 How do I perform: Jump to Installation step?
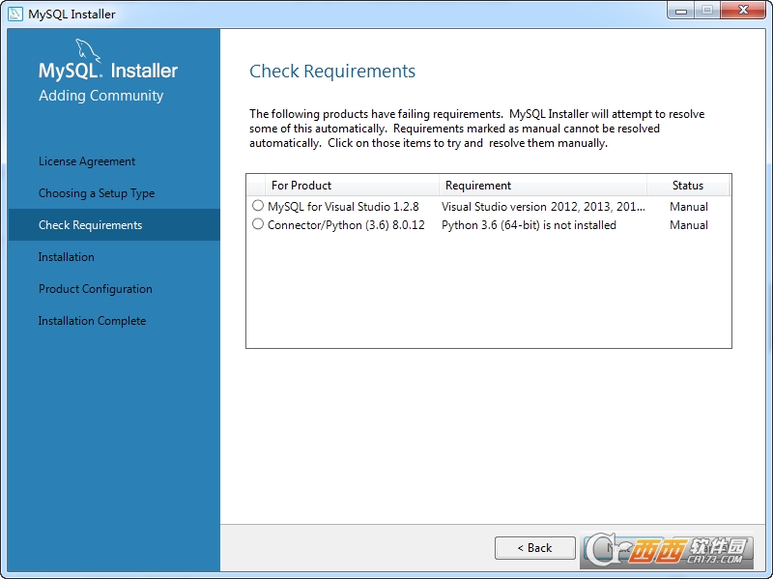pyautogui.click(x=66, y=257)
